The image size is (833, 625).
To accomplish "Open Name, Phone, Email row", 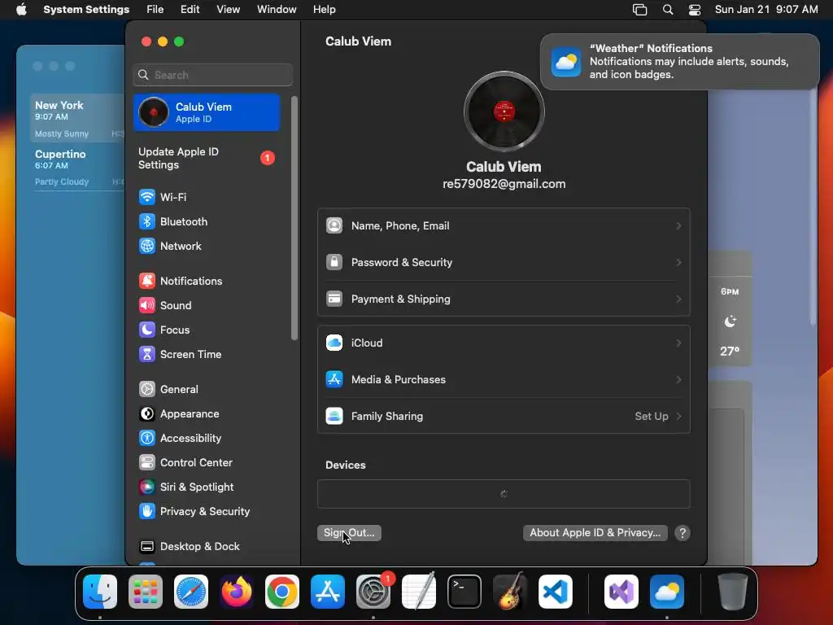I will click(504, 226).
